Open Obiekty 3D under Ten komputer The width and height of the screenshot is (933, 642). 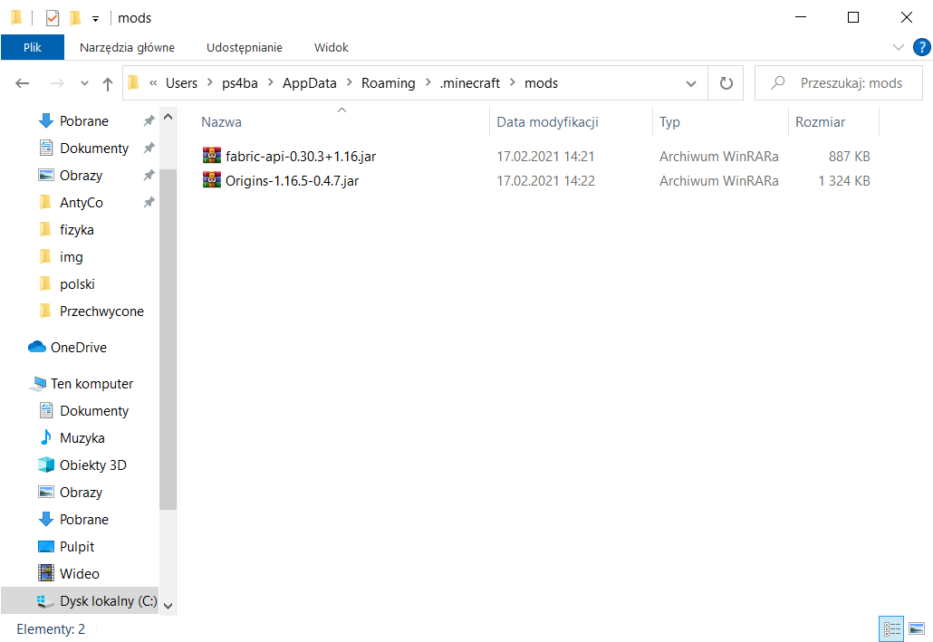coord(92,465)
